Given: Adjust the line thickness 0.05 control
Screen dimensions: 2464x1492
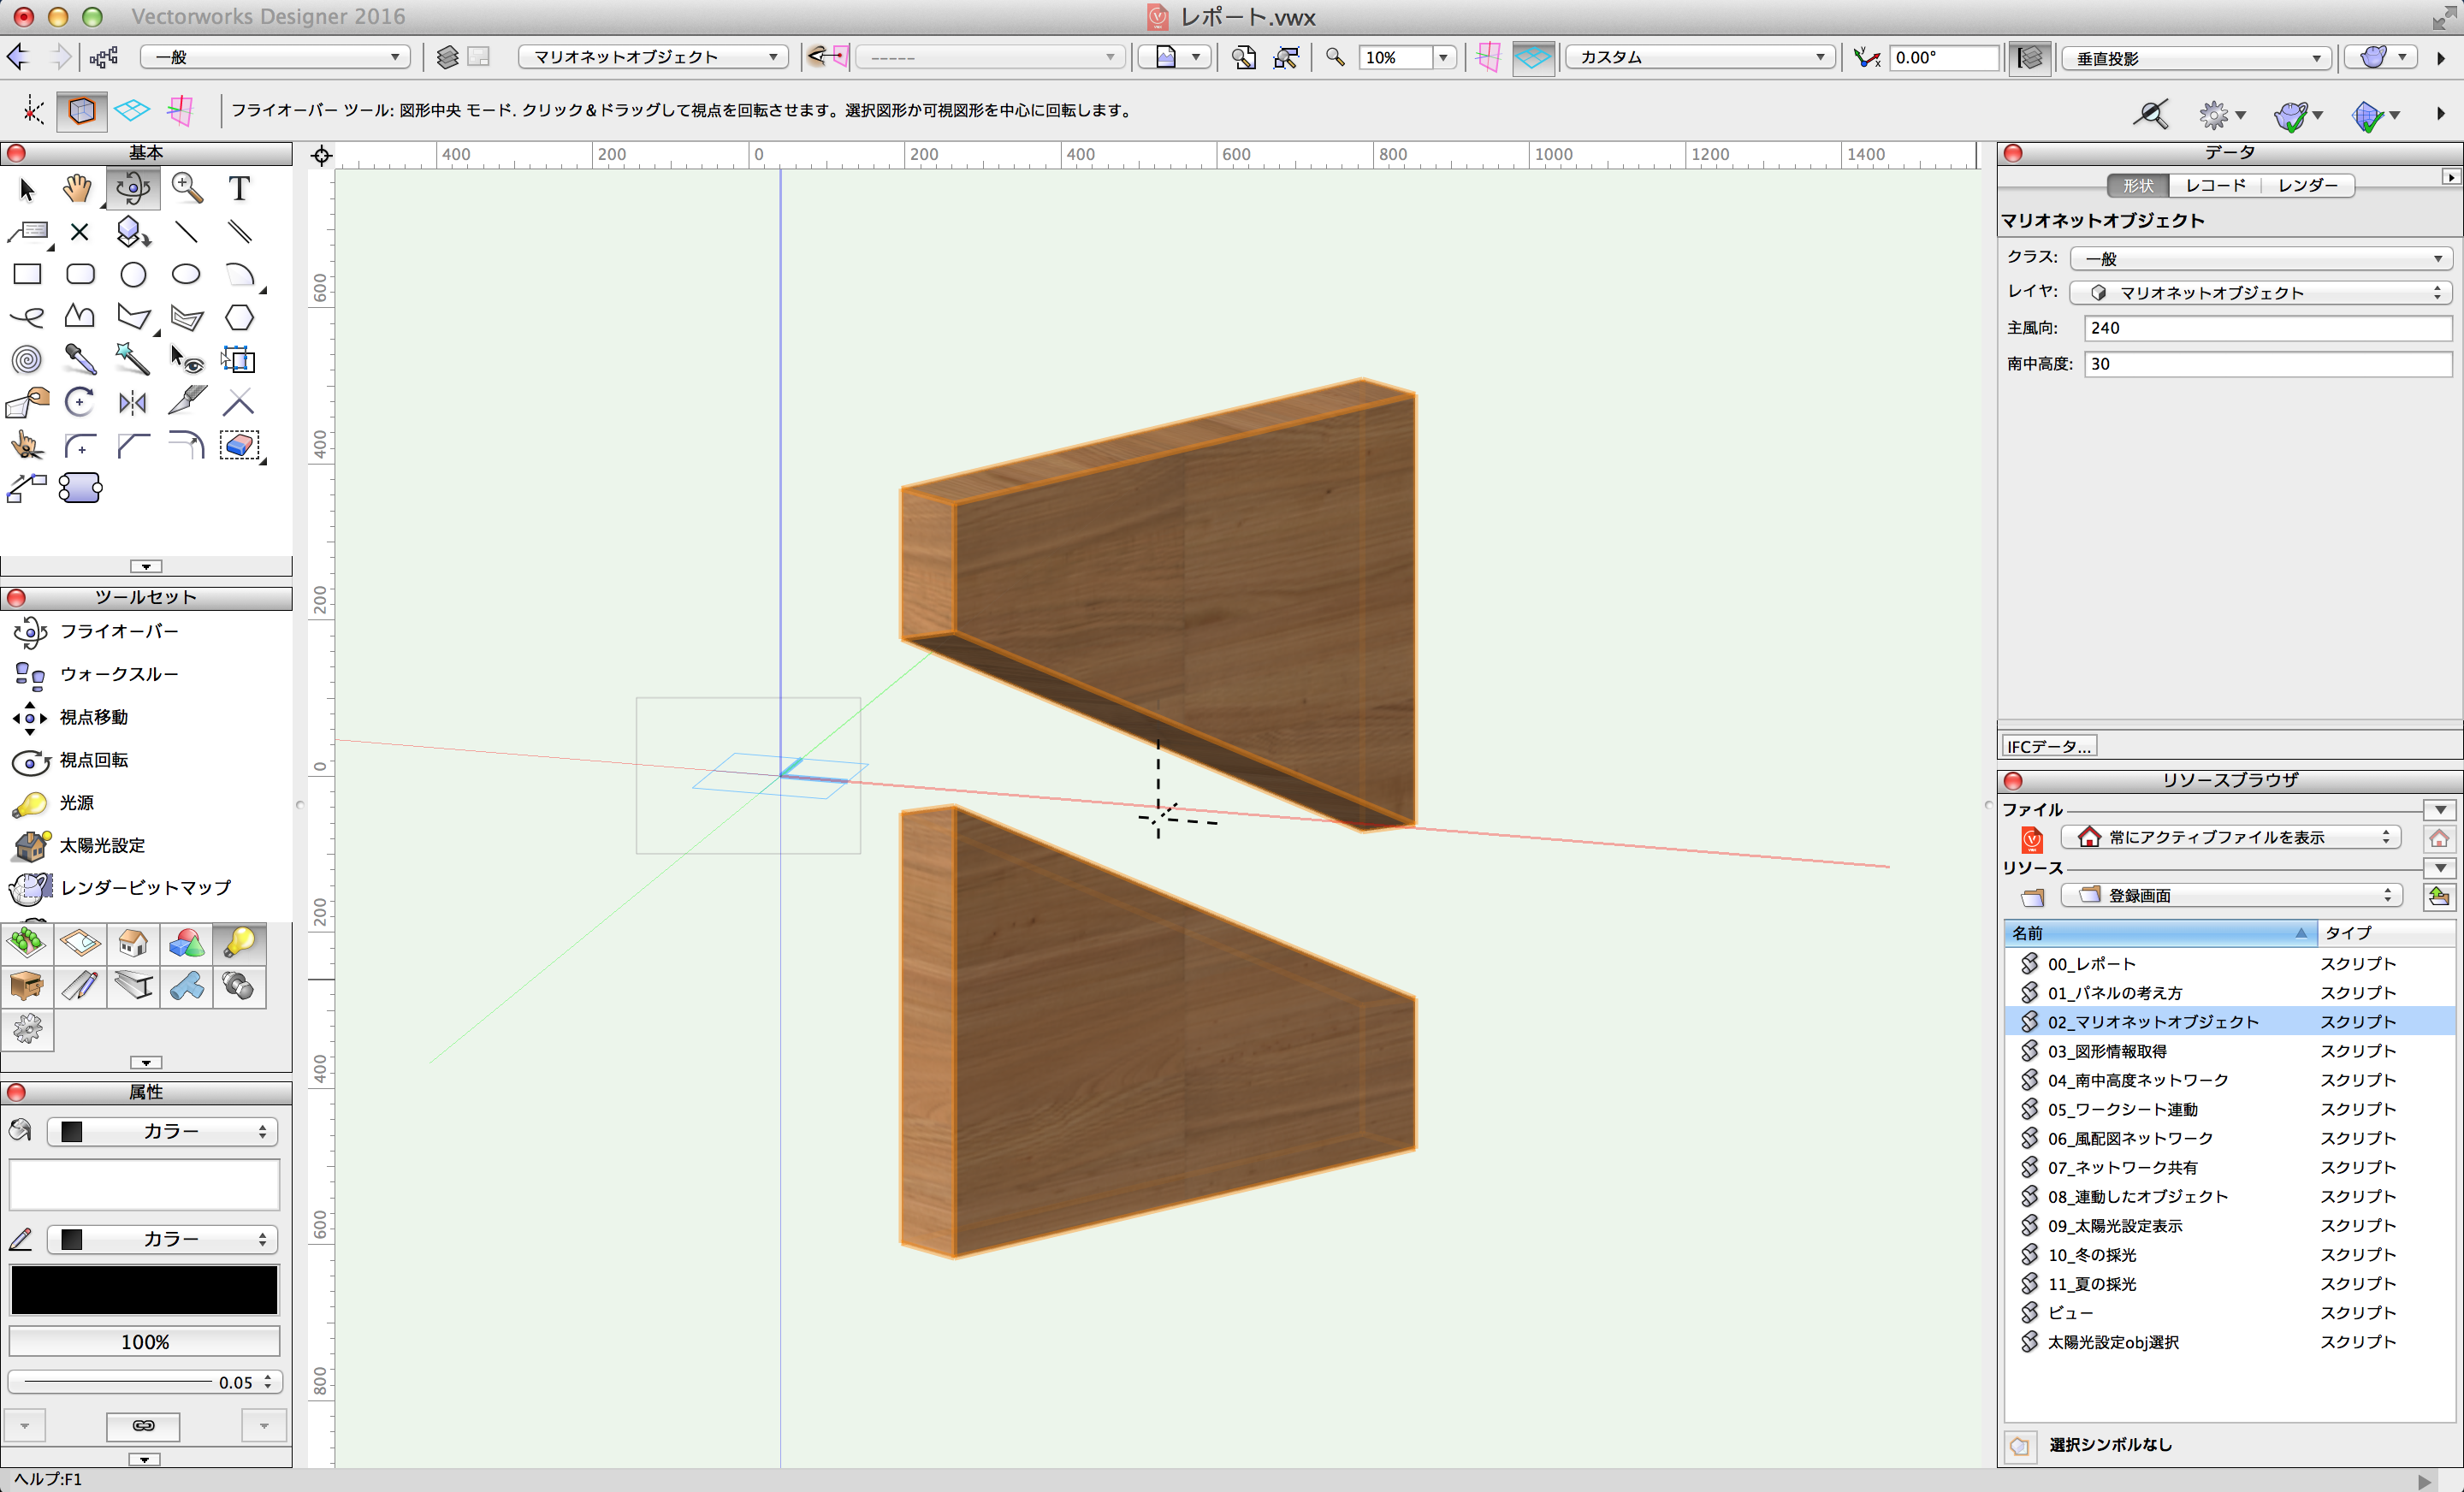Looking at the screenshot, I should (x=145, y=1382).
